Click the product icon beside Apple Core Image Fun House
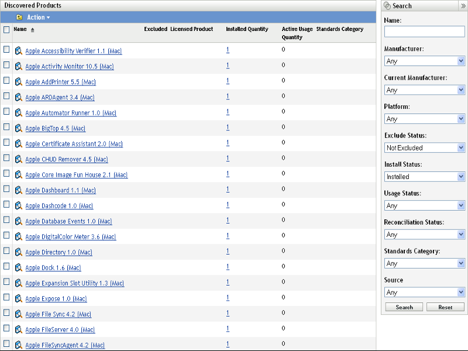The height and width of the screenshot is (351, 468). [x=19, y=174]
